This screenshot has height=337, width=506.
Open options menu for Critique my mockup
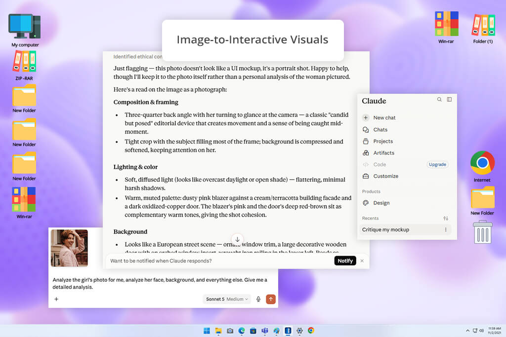(x=446, y=229)
